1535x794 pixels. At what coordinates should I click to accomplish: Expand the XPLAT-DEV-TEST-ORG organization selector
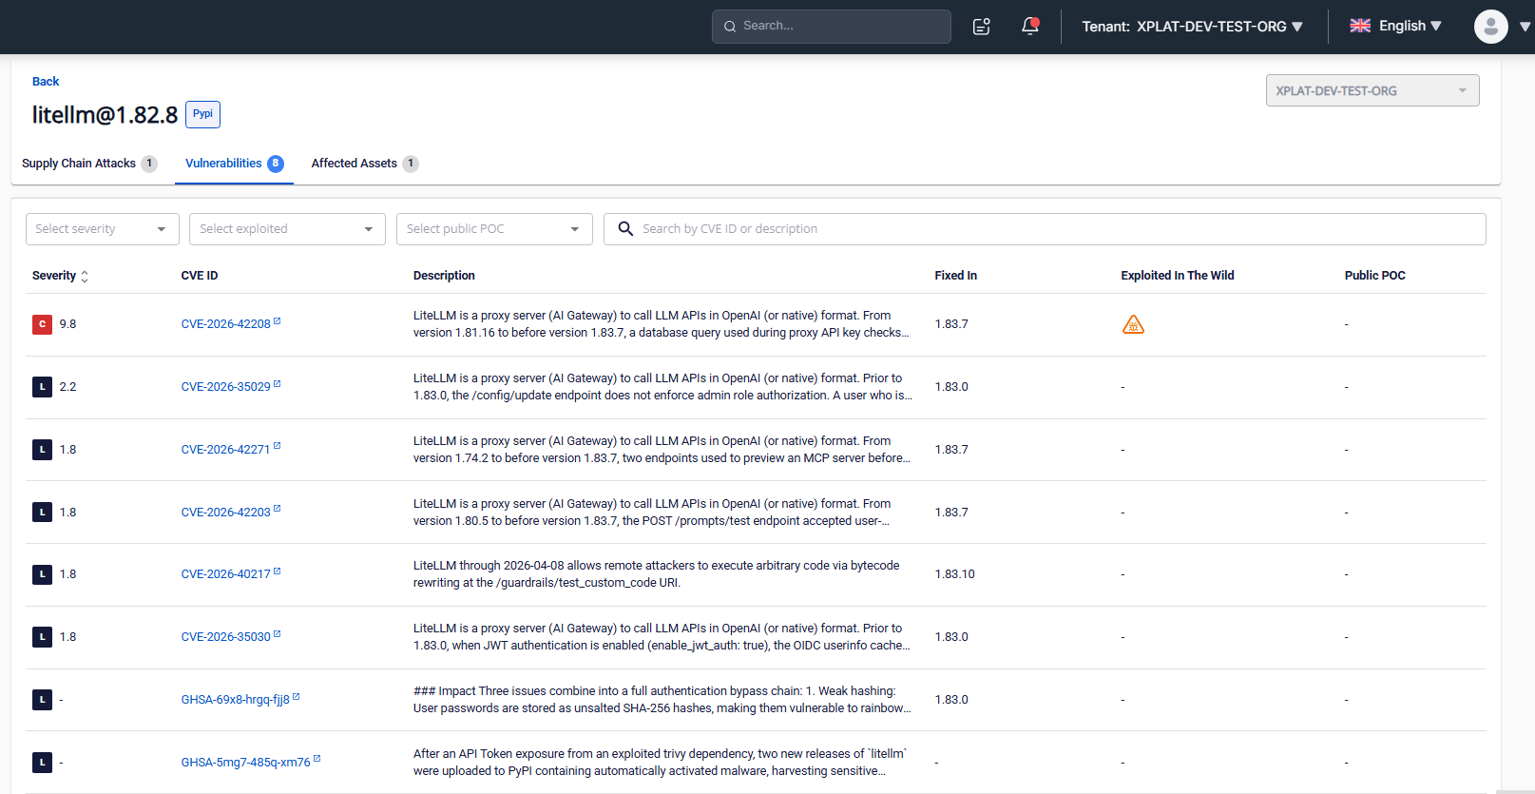pyautogui.click(x=1372, y=90)
